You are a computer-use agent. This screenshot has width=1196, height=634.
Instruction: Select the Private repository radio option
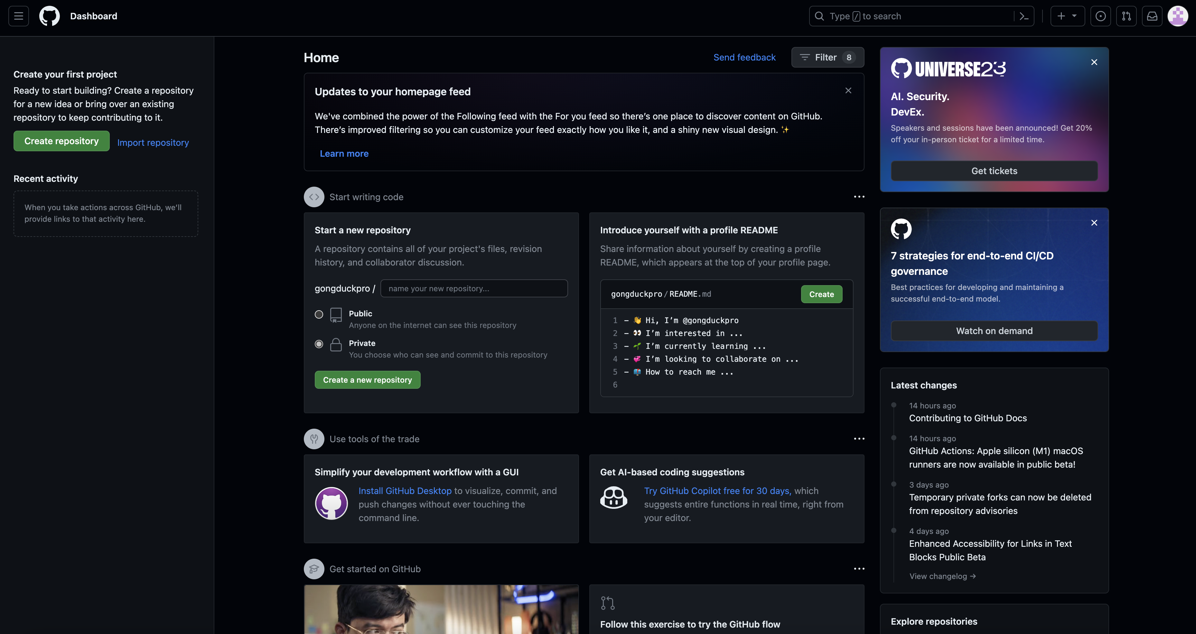[x=319, y=344]
